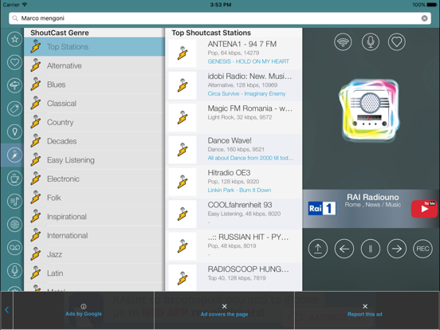The height and width of the screenshot is (330, 440).
Task: Click RAI Radiouno station title
Action: (x=373, y=197)
